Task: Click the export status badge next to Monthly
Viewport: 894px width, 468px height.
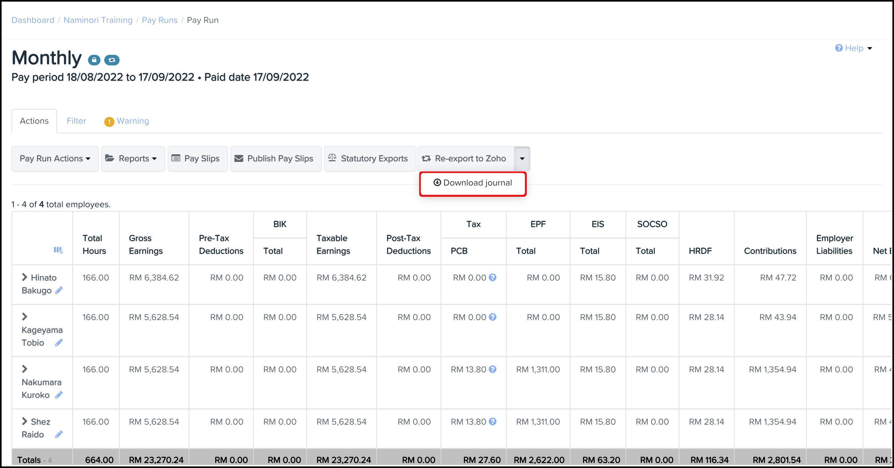Action: click(x=112, y=60)
